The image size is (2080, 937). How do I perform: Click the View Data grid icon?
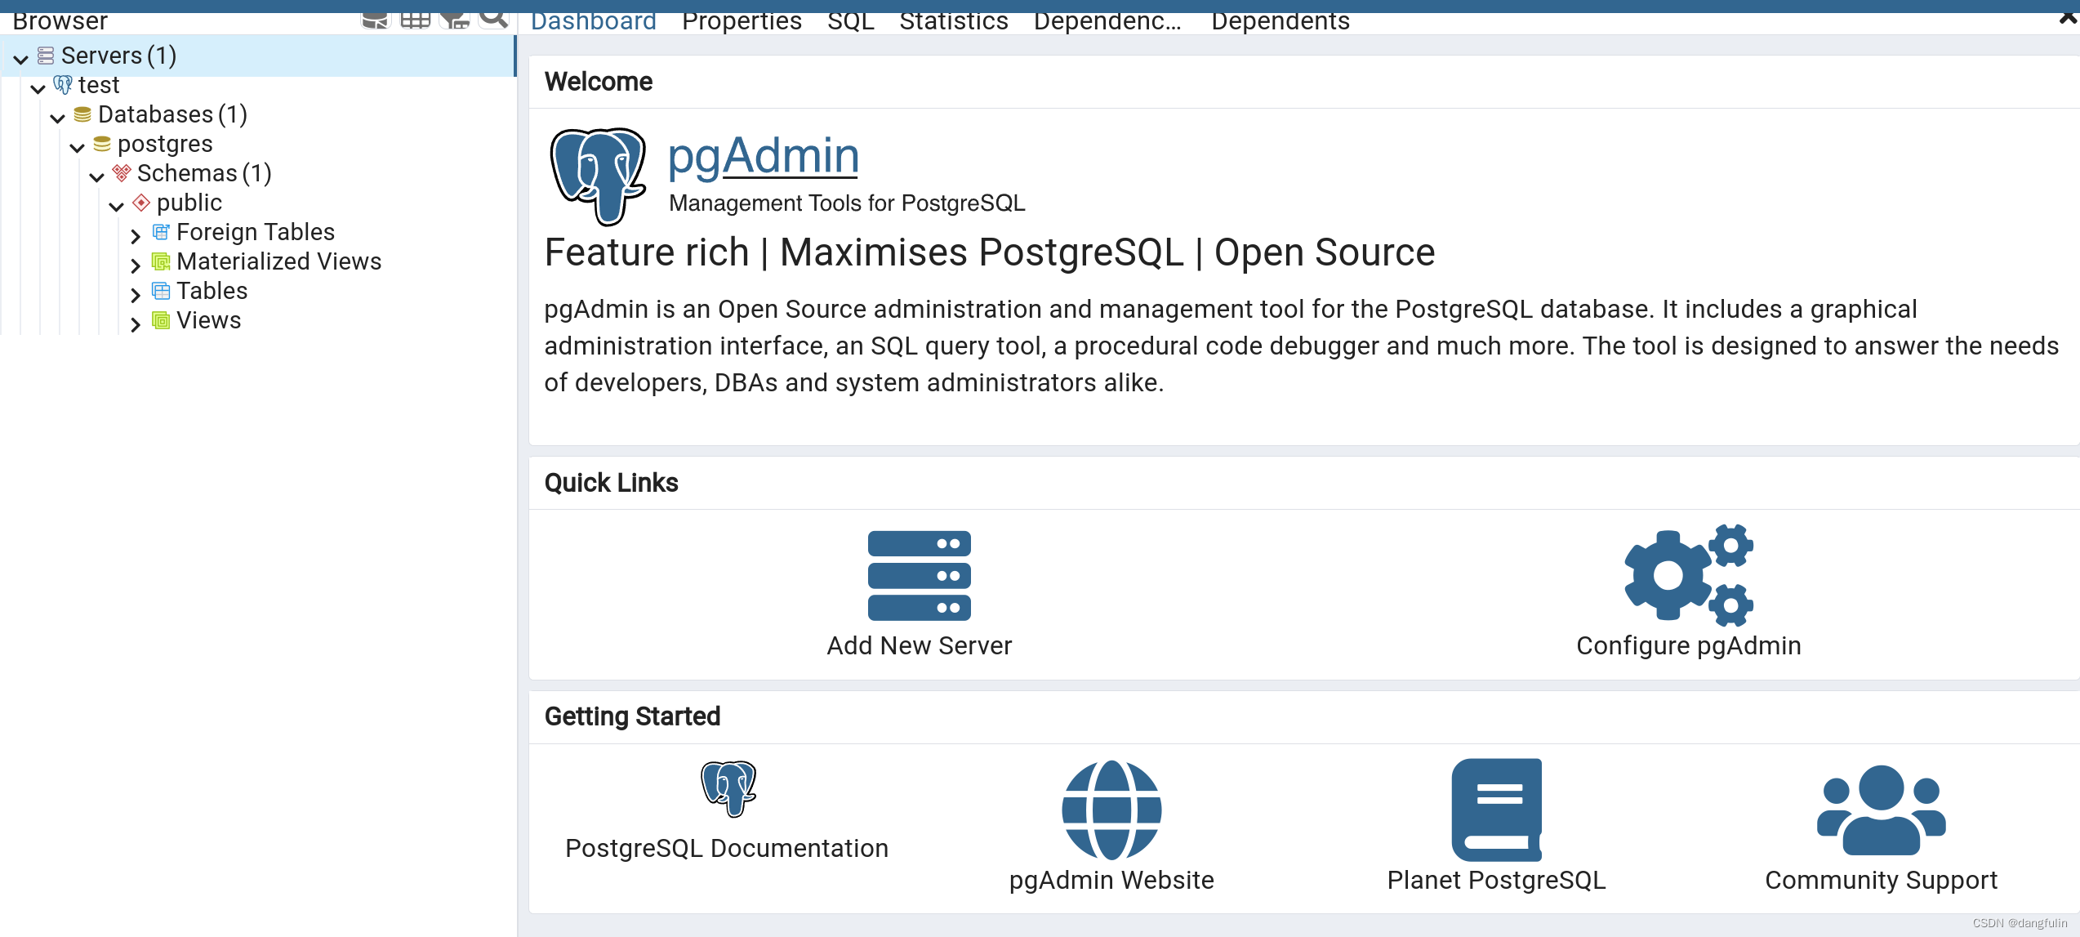pos(416,21)
